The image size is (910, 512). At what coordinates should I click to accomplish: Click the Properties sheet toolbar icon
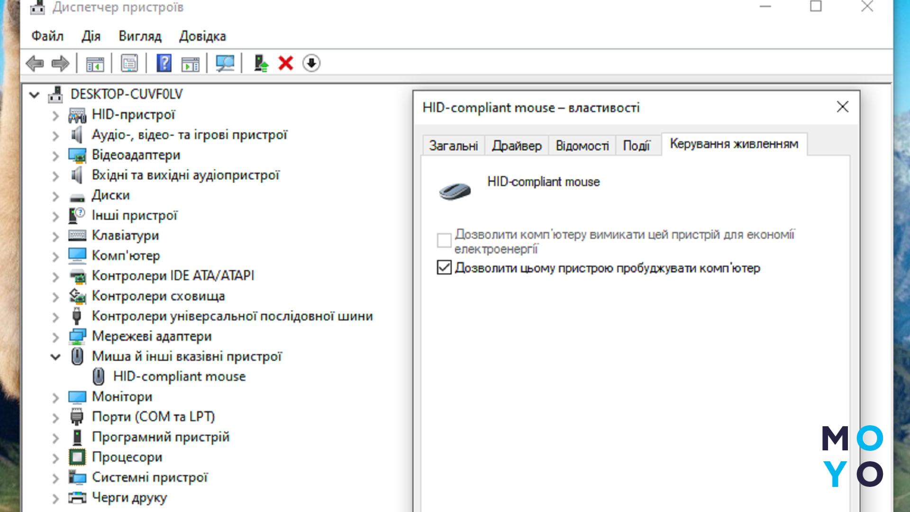[129, 63]
